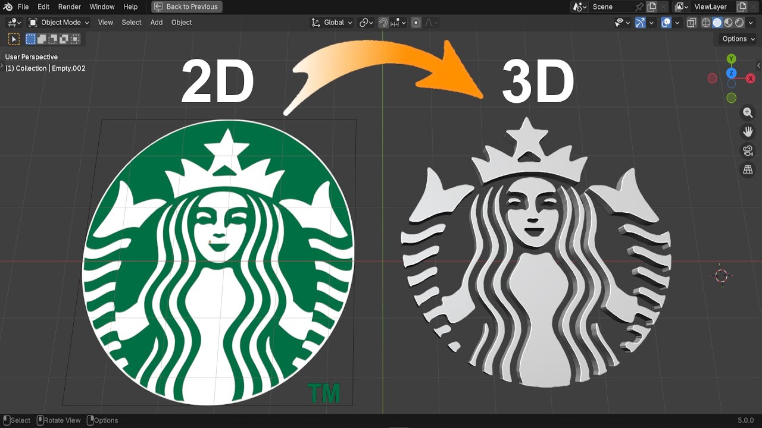The height and width of the screenshot is (428, 762).
Task: Open the Add menu in viewport header
Action: 157,22
